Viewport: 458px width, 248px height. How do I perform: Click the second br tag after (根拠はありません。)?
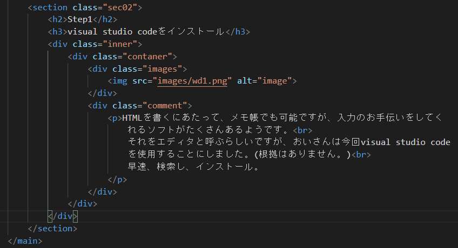click(361, 155)
